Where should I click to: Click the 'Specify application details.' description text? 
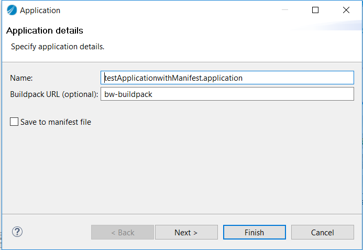tap(58, 47)
